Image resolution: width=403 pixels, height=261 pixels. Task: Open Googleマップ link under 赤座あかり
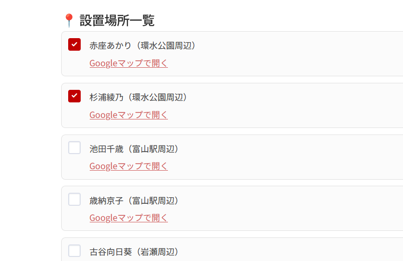pos(128,63)
